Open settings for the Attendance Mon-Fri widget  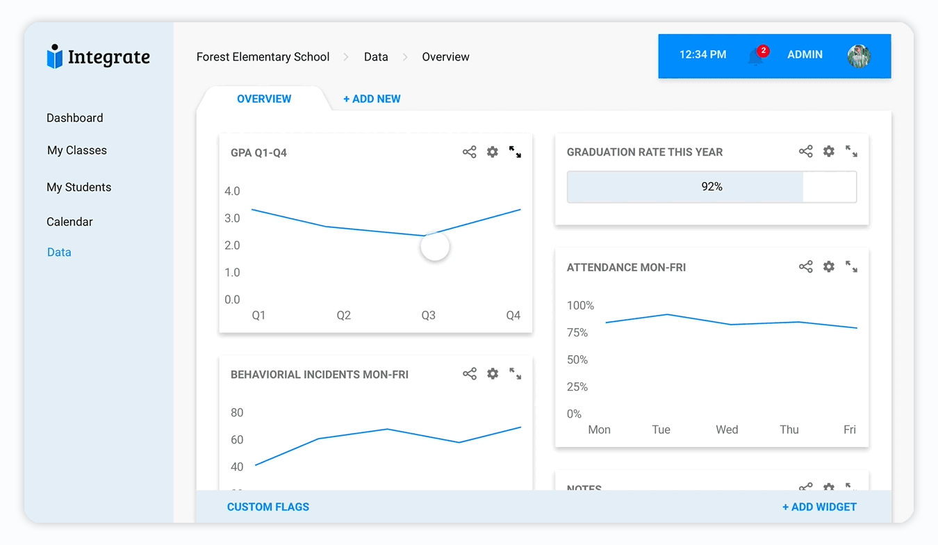coord(828,266)
